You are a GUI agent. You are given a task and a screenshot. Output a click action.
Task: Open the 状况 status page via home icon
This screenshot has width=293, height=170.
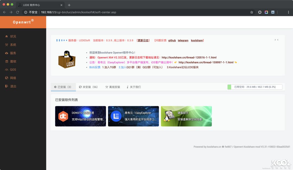click(x=6, y=36)
